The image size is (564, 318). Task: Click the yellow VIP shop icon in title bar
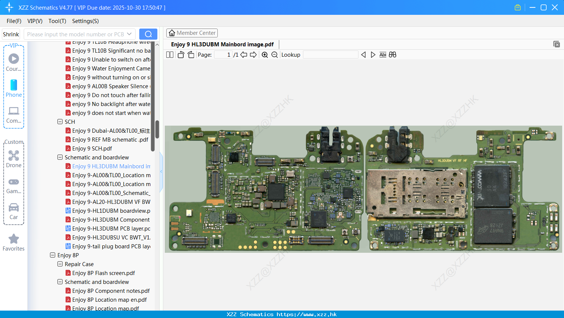(518, 7)
